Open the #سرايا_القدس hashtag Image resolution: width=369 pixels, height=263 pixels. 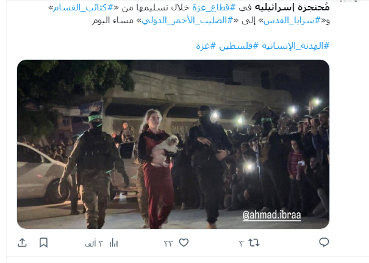coord(292,21)
